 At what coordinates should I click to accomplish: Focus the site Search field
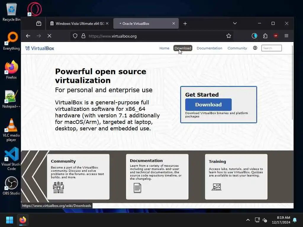tap(272, 48)
